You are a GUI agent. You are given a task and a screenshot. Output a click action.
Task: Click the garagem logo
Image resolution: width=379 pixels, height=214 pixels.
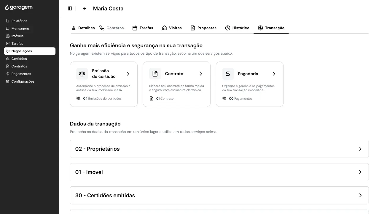point(19,7)
